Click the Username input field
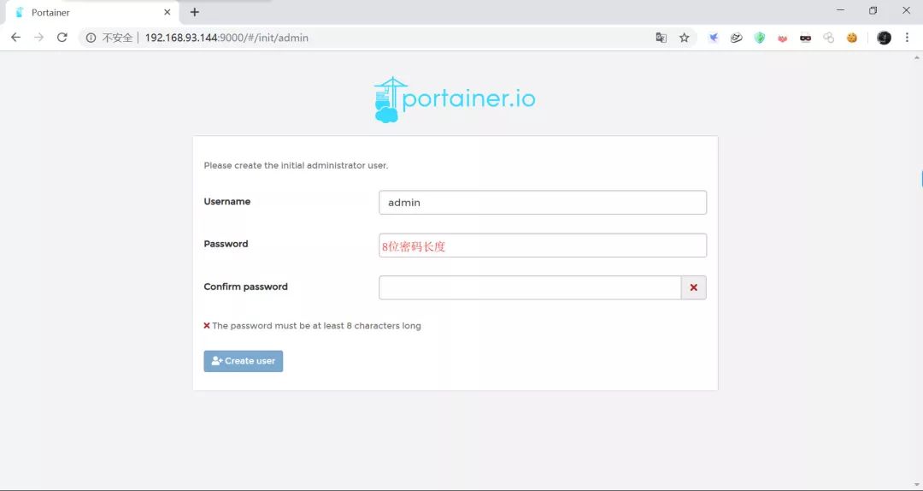The height and width of the screenshot is (491, 923). [x=543, y=202]
